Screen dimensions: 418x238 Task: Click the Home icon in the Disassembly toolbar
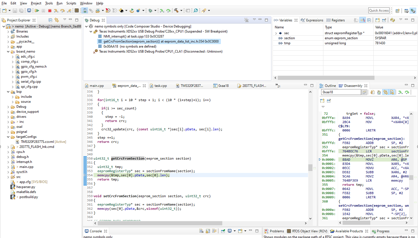[x=379, y=92]
